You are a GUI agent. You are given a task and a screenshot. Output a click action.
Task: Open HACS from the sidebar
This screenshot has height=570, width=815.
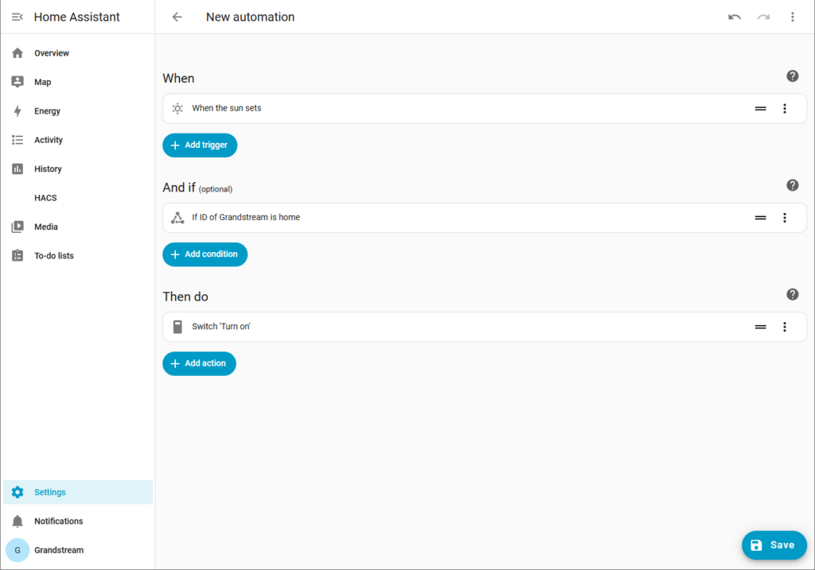click(x=78, y=198)
